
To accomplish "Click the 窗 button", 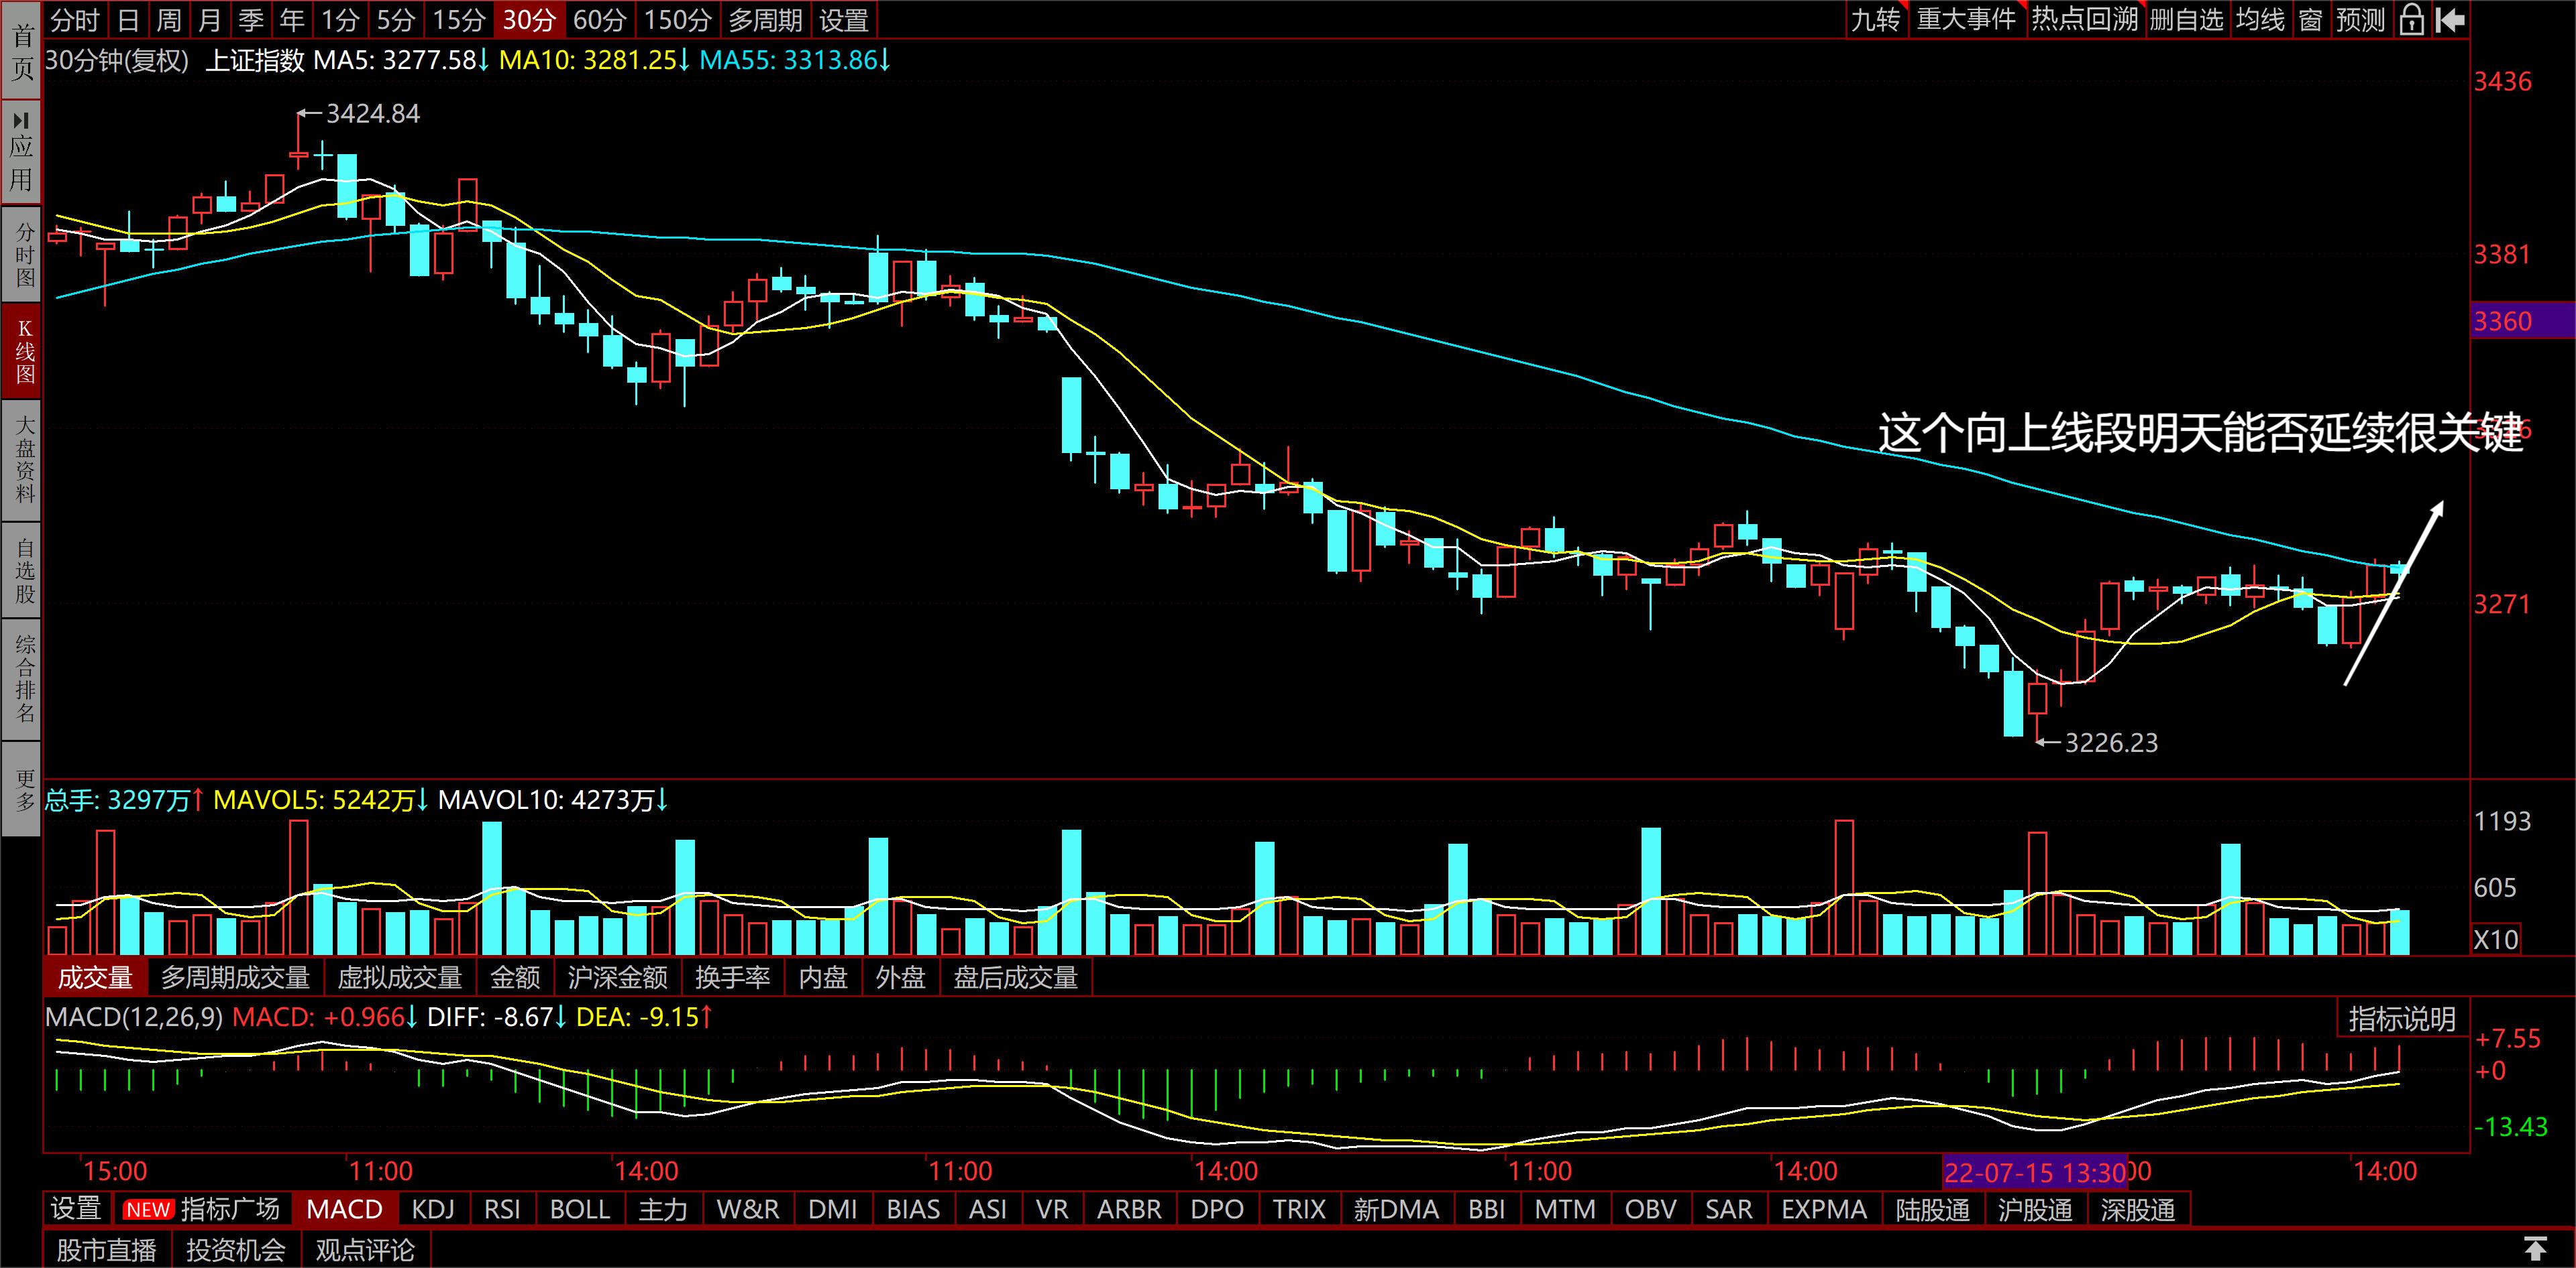I will [x=2310, y=19].
